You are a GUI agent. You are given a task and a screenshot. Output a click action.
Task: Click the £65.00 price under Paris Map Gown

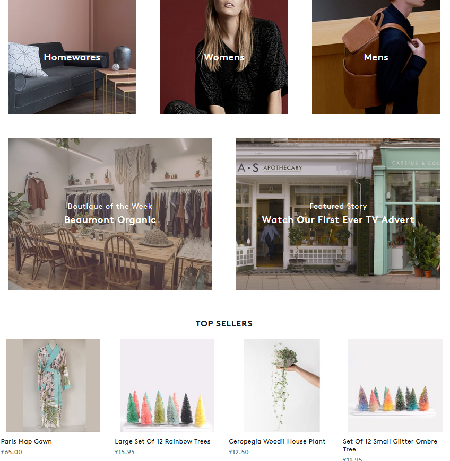[12, 452]
